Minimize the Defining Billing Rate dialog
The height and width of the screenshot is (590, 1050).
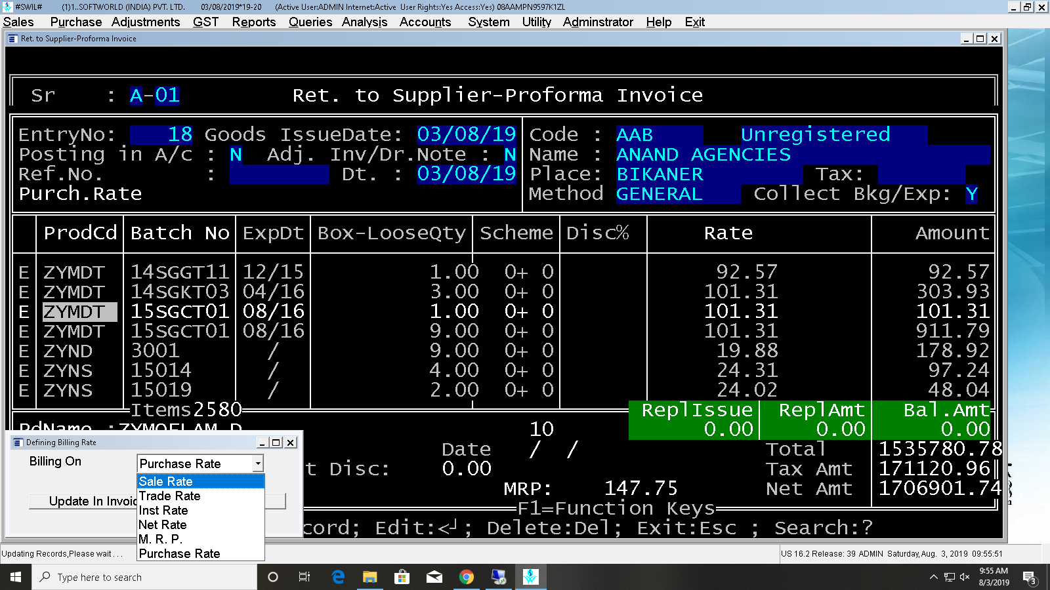coord(262,442)
